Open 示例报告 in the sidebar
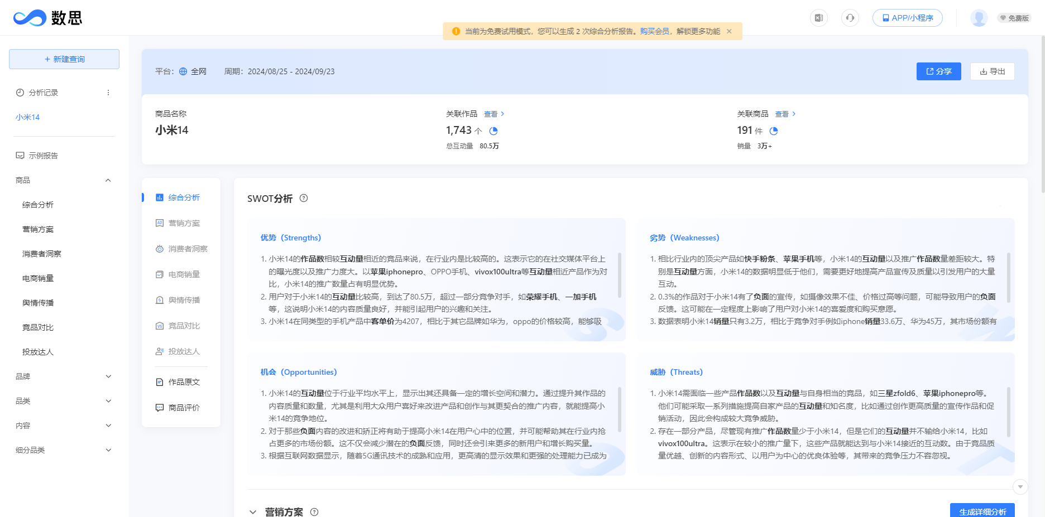The width and height of the screenshot is (1045, 517). coord(37,156)
